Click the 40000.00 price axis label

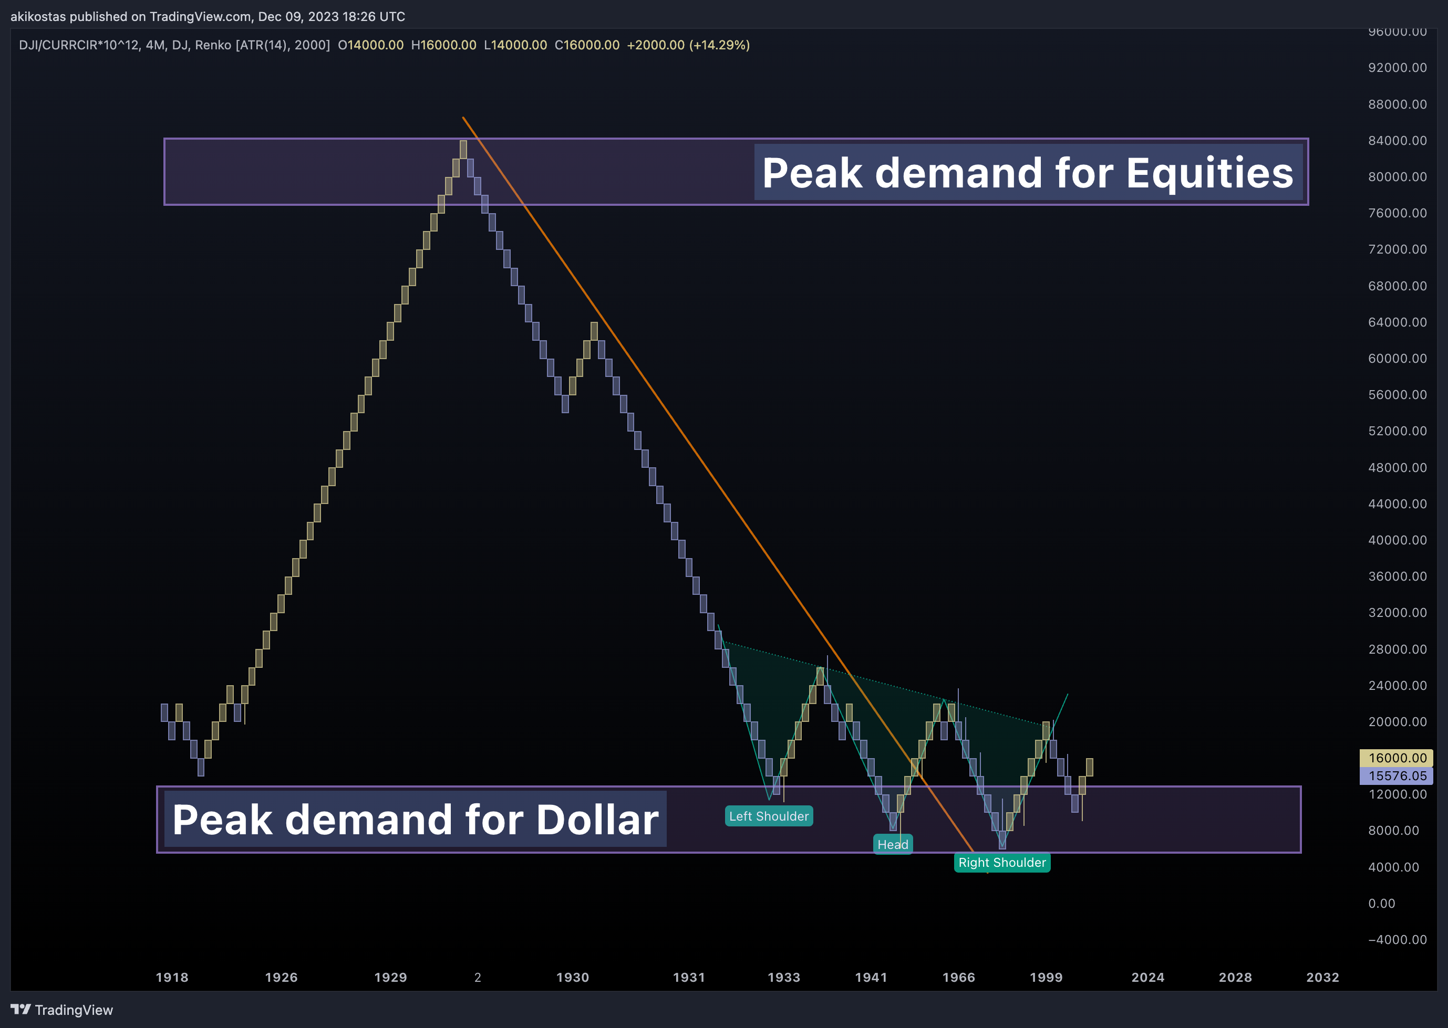point(1398,540)
